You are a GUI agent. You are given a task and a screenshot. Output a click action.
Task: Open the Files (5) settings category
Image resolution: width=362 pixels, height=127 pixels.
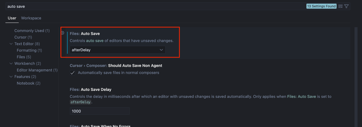tap(24, 57)
